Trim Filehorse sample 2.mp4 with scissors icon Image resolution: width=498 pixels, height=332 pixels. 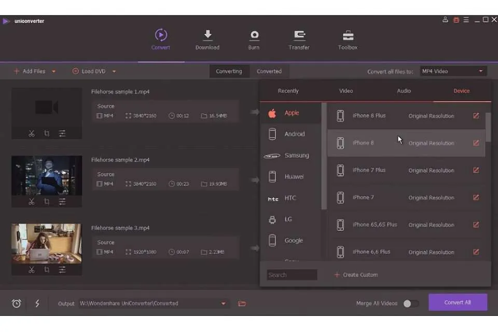pos(32,201)
